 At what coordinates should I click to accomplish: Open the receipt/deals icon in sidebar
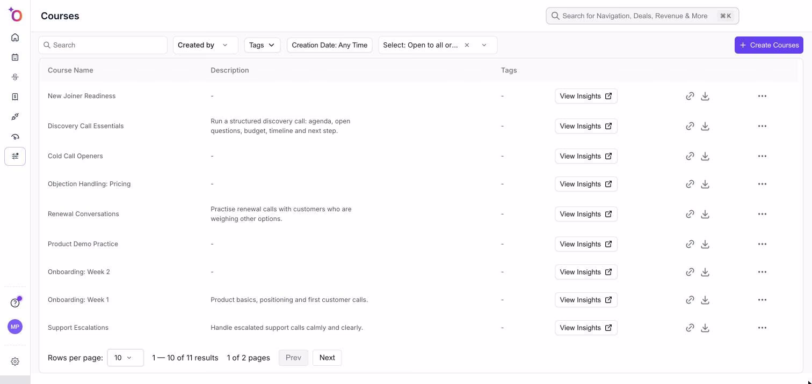point(15,97)
